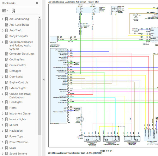Expand the Air Conditioning bookmark

click(3, 19)
